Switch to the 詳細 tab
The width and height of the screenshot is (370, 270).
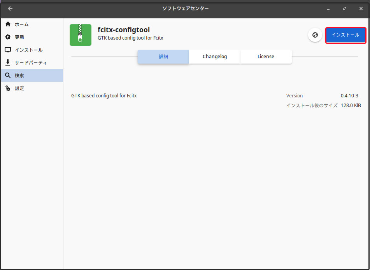(x=163, y=57)
